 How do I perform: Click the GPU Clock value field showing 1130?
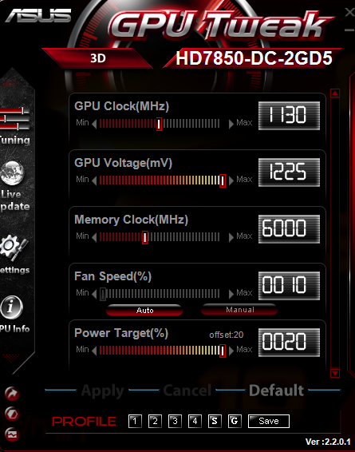coord(289,115)
